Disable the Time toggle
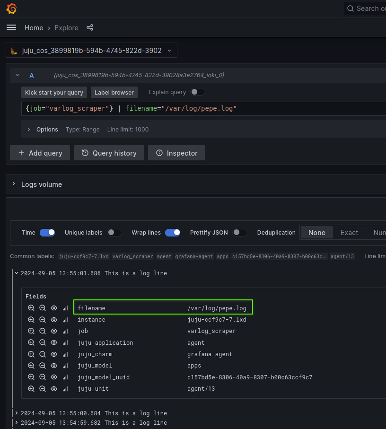The width and height of the screenshot is (386, 429). (x=47, y=232)
